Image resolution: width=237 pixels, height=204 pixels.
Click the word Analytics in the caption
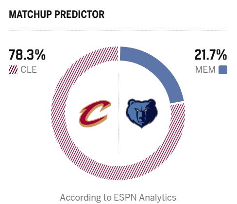point(158,198)
